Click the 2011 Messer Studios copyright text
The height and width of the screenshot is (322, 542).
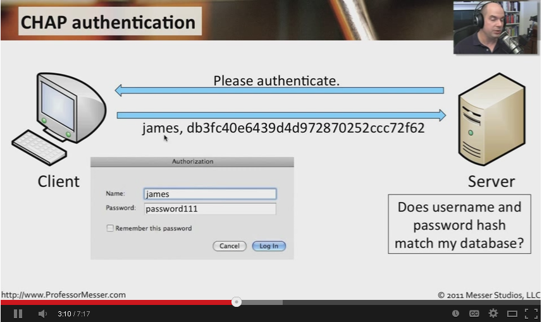pos(489,295)
